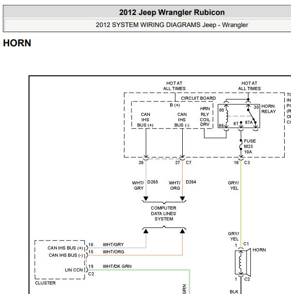The height and width of the screenshot is (294, 291).
Task: Click the relay coil symbol between pins 85 and 86
Action: point(227,116)
